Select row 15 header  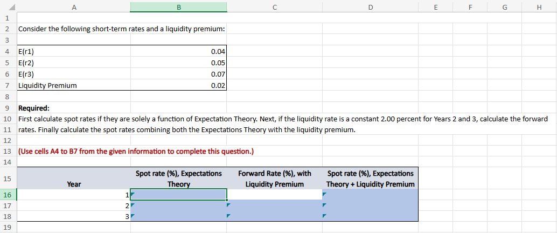[8, 179]
